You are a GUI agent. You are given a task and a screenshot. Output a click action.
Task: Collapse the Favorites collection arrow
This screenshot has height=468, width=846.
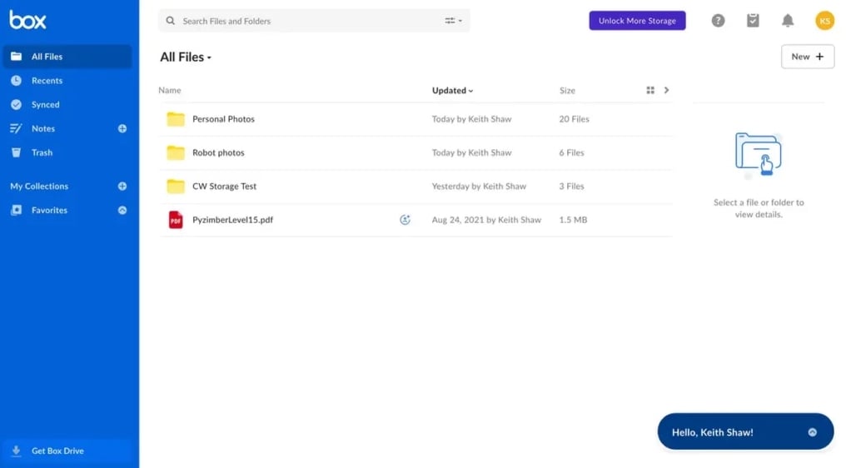click(122, 210)
